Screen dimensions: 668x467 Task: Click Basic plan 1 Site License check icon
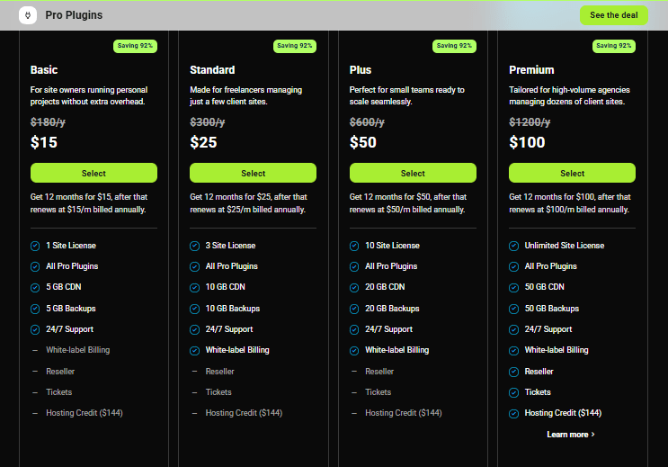point(35,246)
